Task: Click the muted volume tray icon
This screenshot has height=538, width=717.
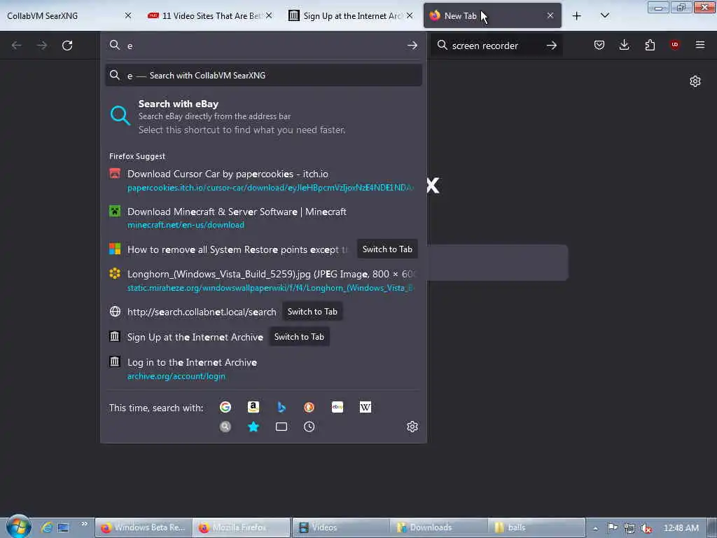Action: point(646,528)
